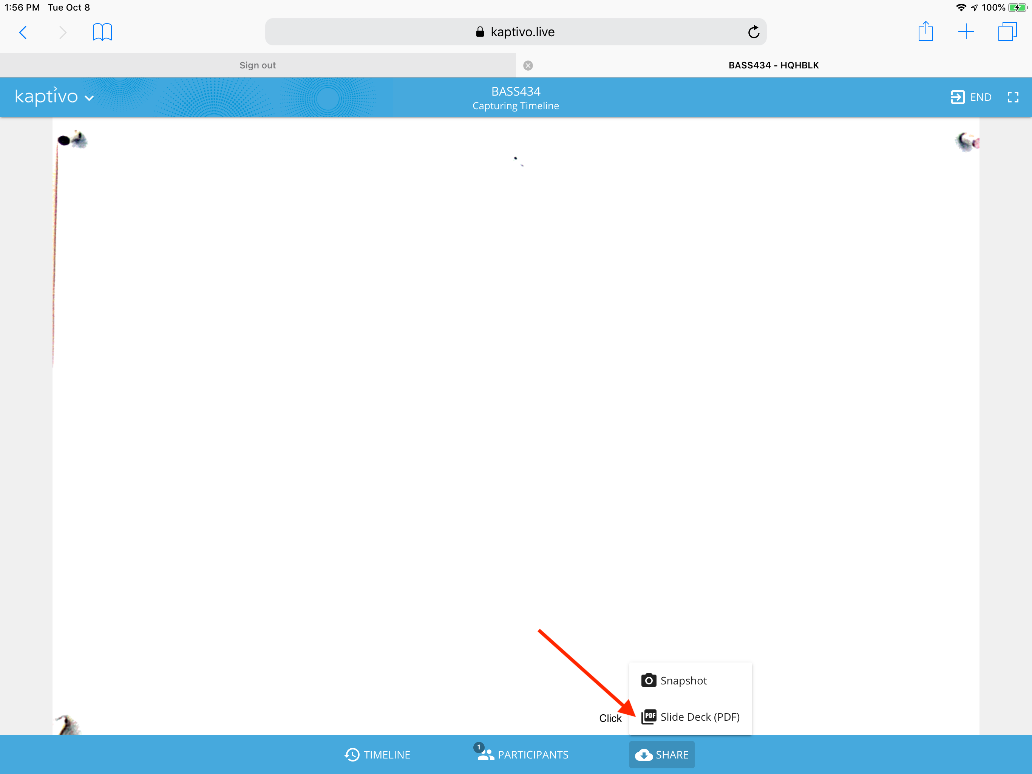Expand the kaptivo logo dropdown
1032x774 pixels.
coord(54,97)
